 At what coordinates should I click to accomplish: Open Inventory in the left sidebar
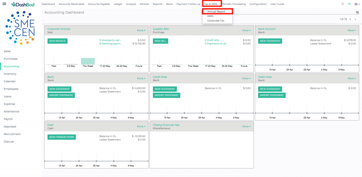point(10,74)
